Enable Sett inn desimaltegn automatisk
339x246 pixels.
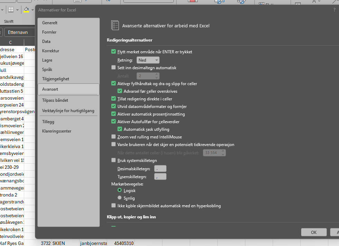(113, 67)
